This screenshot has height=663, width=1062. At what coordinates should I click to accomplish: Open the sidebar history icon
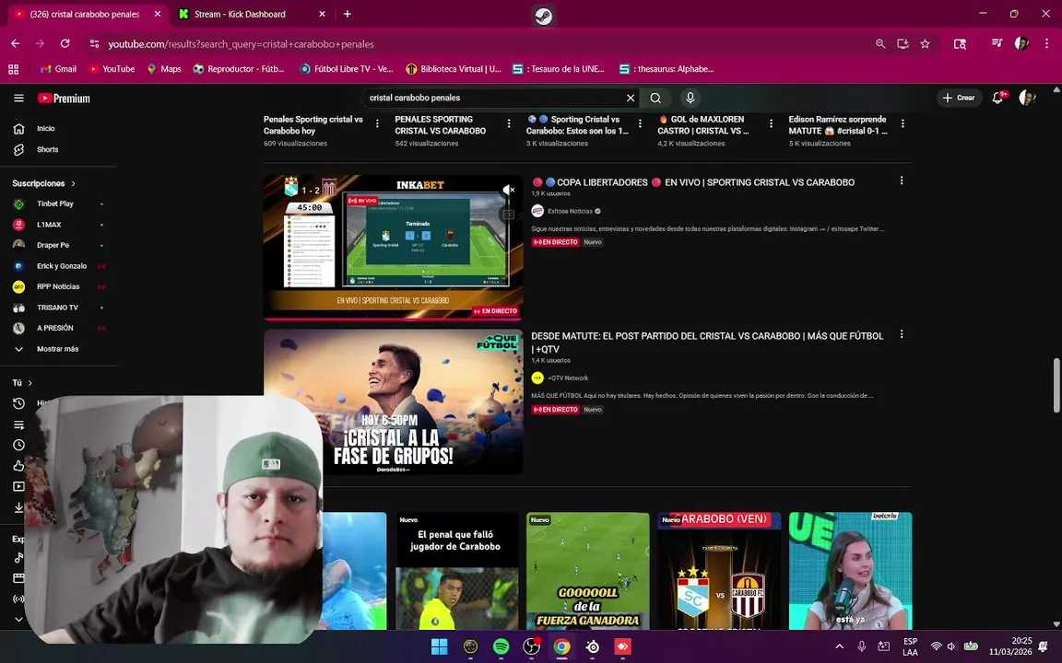point(19,403)
